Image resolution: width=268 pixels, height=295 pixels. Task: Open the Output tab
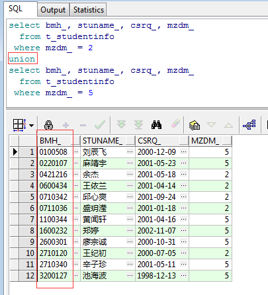coord(53,10)
